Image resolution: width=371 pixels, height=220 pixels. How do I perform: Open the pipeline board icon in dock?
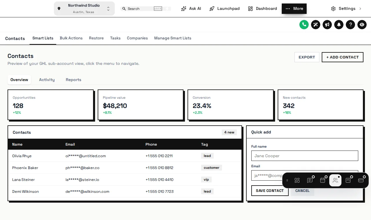pyautogui.click(x=348, y=180)
